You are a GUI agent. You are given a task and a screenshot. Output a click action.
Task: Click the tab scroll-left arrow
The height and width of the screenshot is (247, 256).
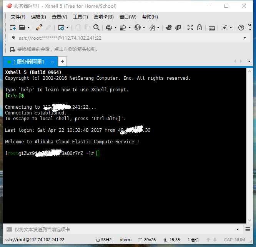pyautogui.click(x=235, y=61)
